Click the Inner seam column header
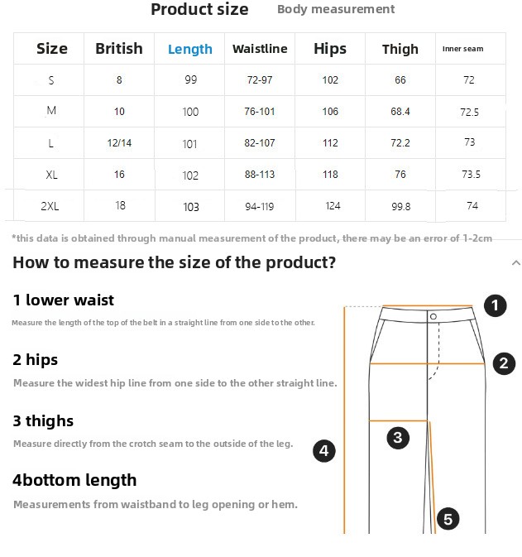522x557 pixels. 463,49
